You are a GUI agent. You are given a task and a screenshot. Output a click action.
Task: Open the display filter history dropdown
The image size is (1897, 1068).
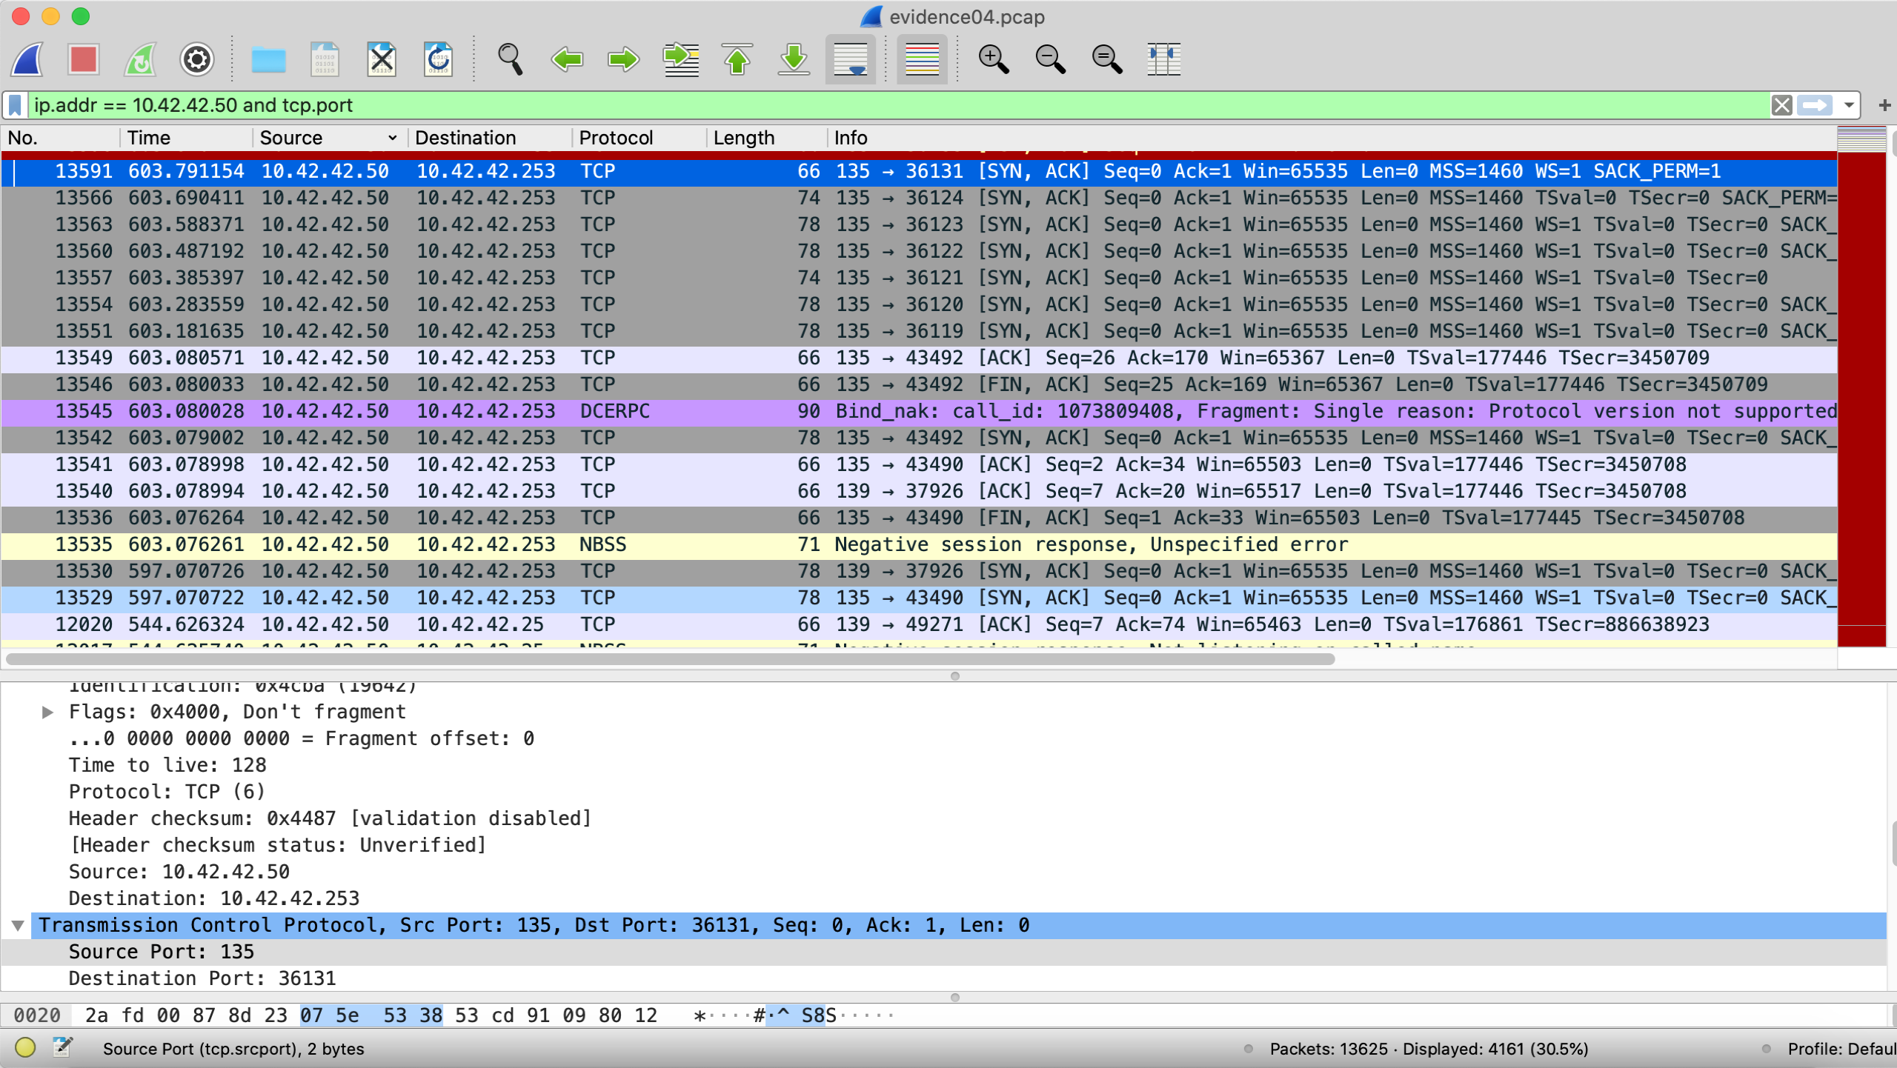(x=1850, y=105)
